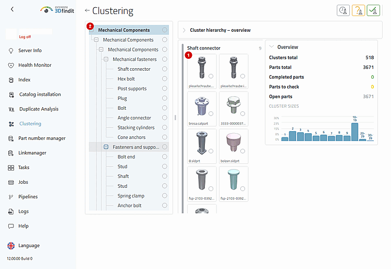Collapse the Fasteners and suppo... node
The width and height of the screenshot is (391, 269).
coord(106,147)
